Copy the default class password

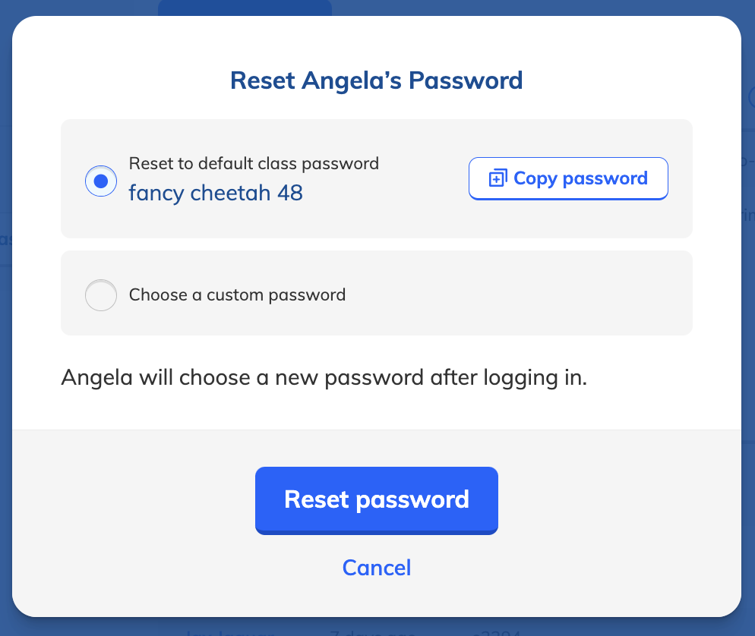click(568, 178)
